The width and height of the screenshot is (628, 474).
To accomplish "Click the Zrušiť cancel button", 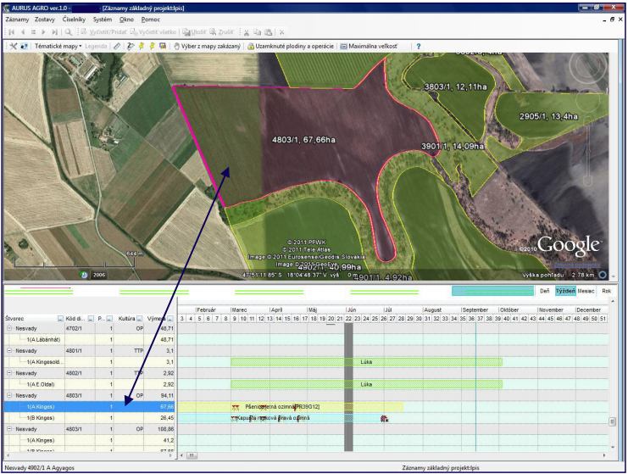I will tap(221, 32).
